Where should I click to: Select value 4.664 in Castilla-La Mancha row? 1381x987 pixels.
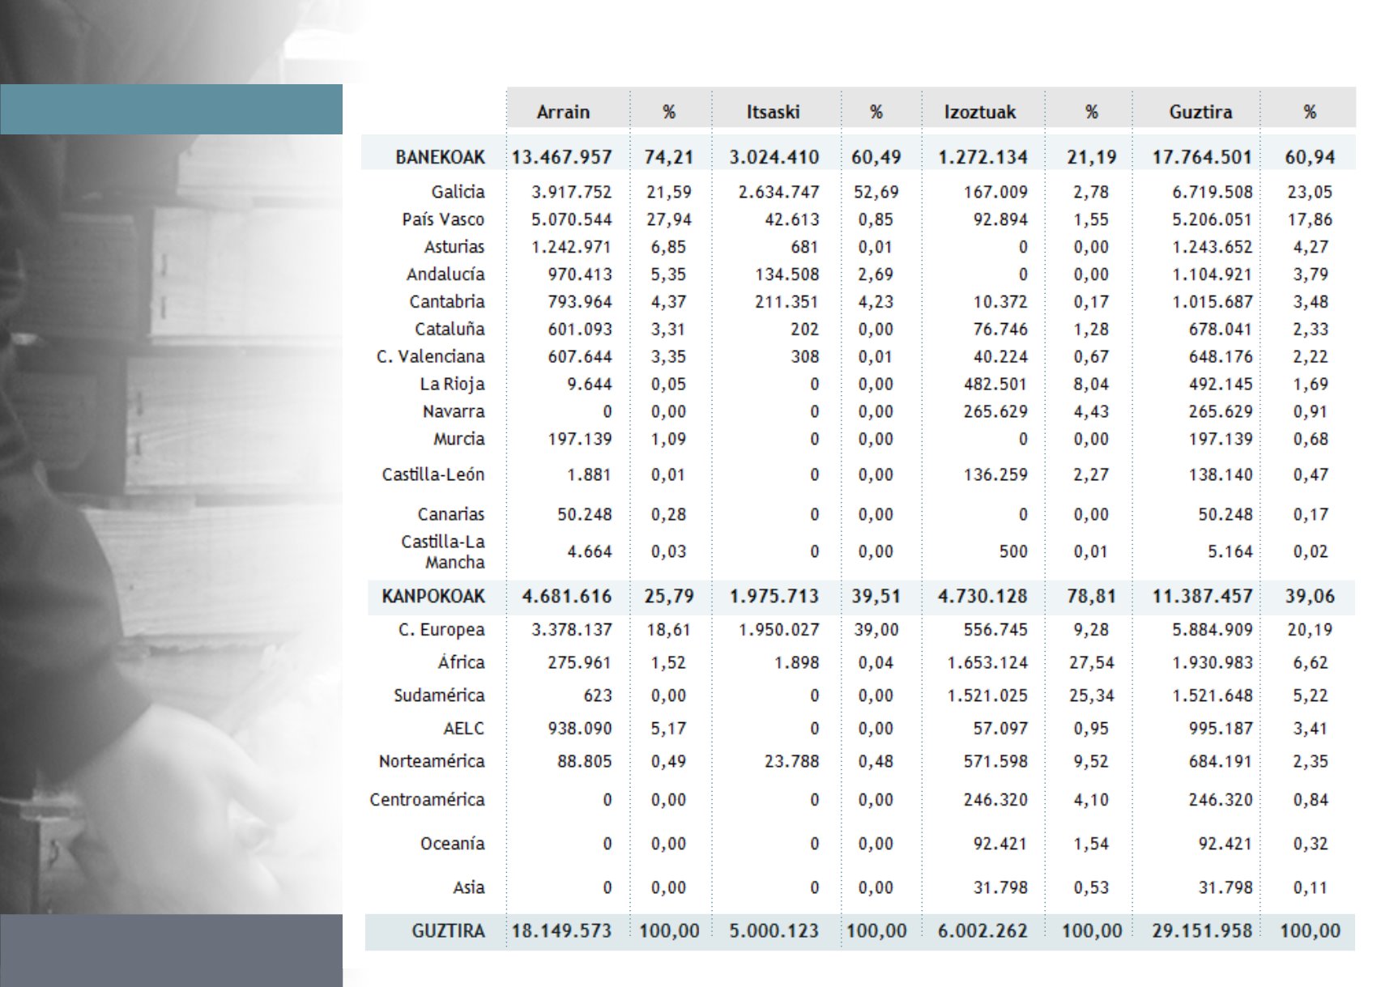coord(590,551)
